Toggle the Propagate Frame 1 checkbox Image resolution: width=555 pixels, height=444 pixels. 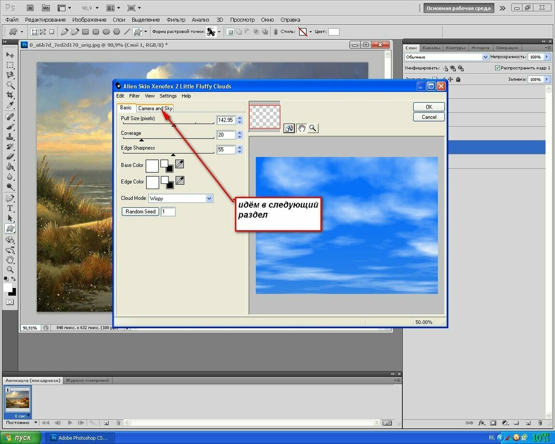coord(497,68)
